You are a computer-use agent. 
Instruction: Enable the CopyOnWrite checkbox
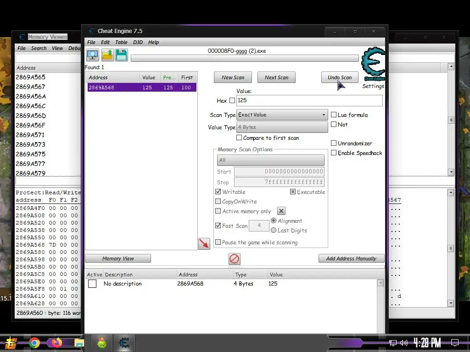(x=218, y=201)
